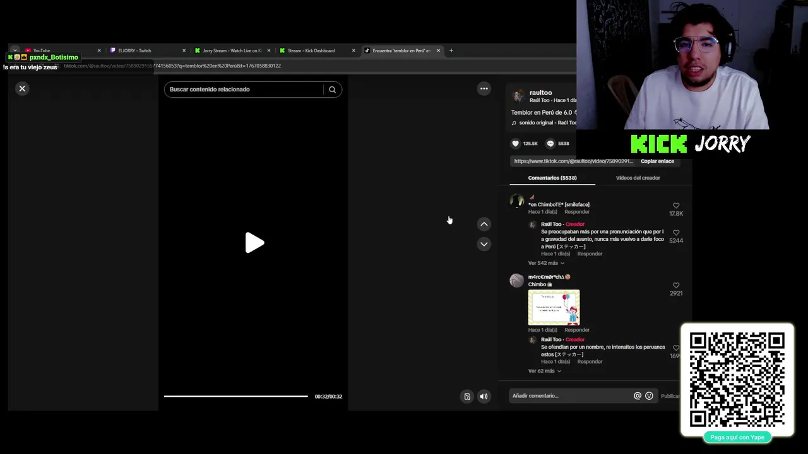The image size is (808, 454).
Task: Reply to the en ChimboTE comment
Action: click(577, 212)
